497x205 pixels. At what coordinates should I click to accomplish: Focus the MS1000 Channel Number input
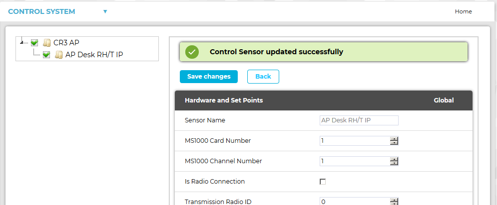tap(354, 161)
